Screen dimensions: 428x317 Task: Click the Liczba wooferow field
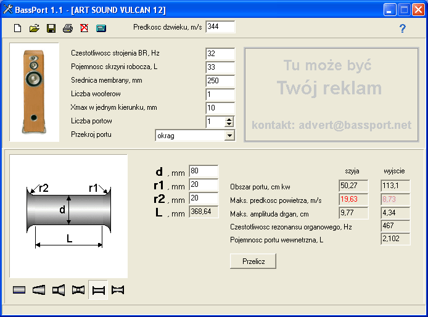(220, 94)
